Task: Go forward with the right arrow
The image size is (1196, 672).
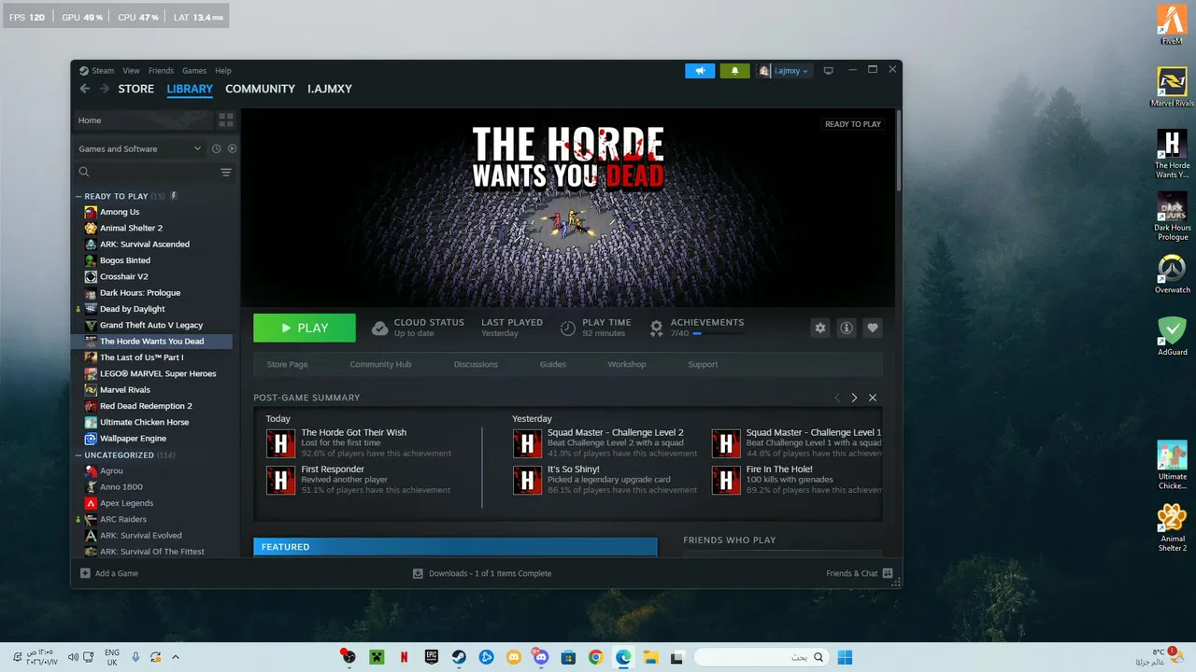Action: [x=103, y=89]
